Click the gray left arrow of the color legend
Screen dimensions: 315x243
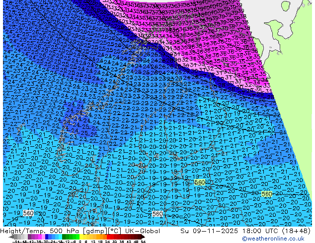[11, 237]
